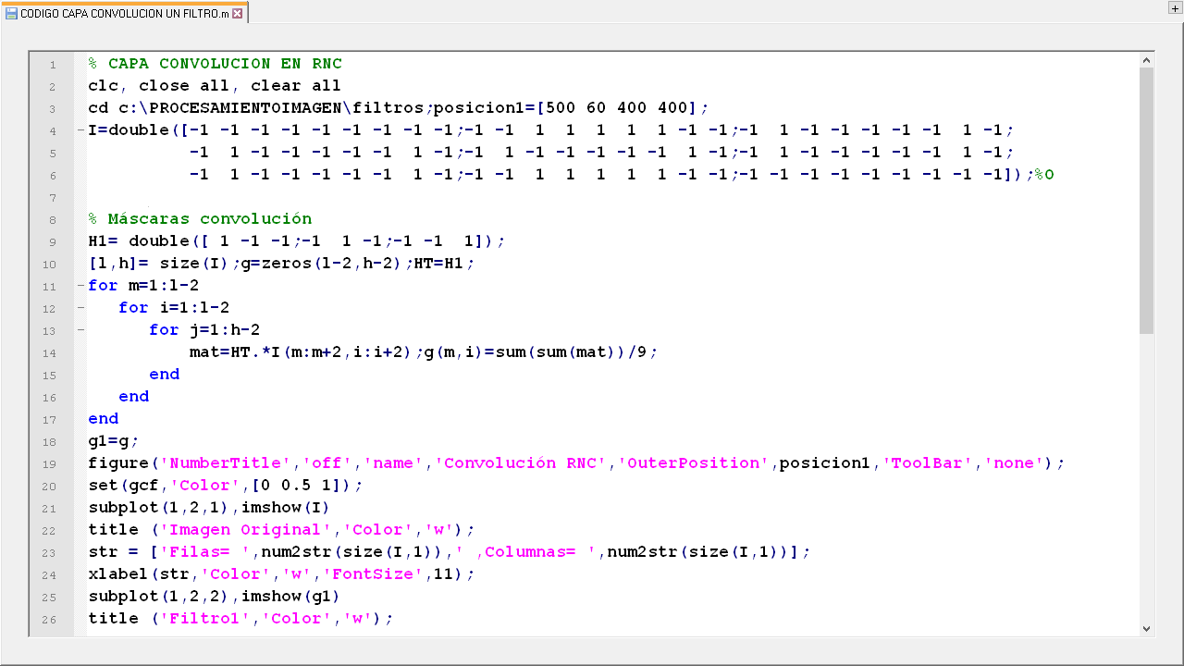This screenshot has height=666, width=1184.
Task: Click the plus button at top right
Action: (1175, 7)
